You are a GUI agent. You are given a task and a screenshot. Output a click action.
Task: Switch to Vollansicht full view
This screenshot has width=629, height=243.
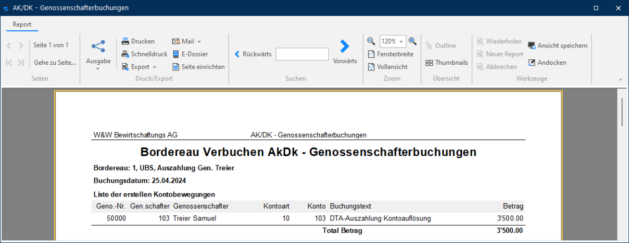pos(388,67)
